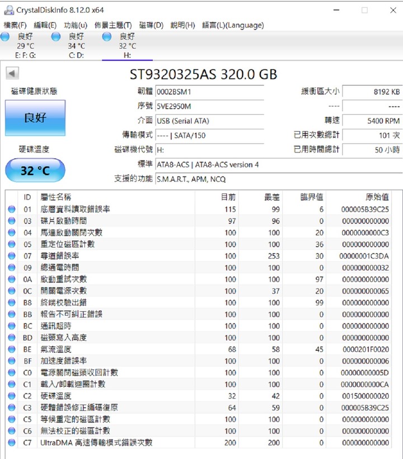403x459 pixels.
Task: Click the blue status dot for attribute 01
Action: pos(12,209)
